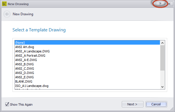Screen dimensions: 175x112
Task: Click the application icon in title bar
Action: 4,4
